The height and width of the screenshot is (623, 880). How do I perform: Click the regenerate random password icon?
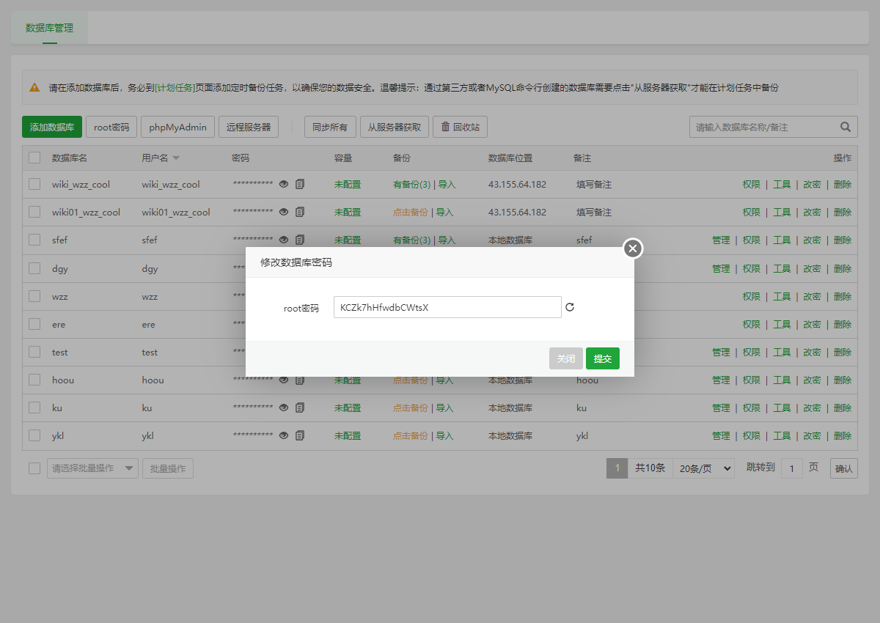570,307
